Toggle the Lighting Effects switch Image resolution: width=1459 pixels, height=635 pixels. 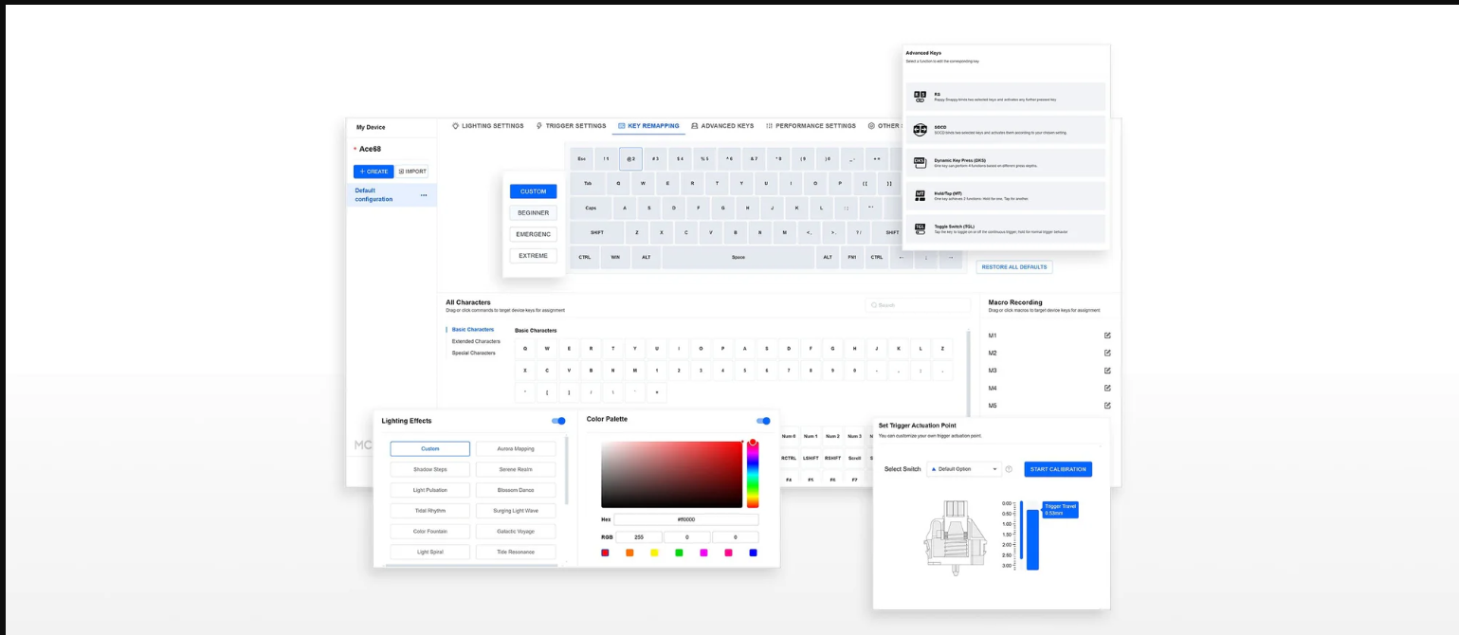558,421
